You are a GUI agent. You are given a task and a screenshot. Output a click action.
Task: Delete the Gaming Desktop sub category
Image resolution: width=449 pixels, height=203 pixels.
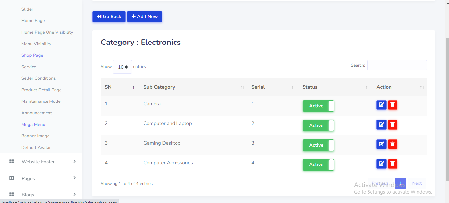(x=392, y=144)
